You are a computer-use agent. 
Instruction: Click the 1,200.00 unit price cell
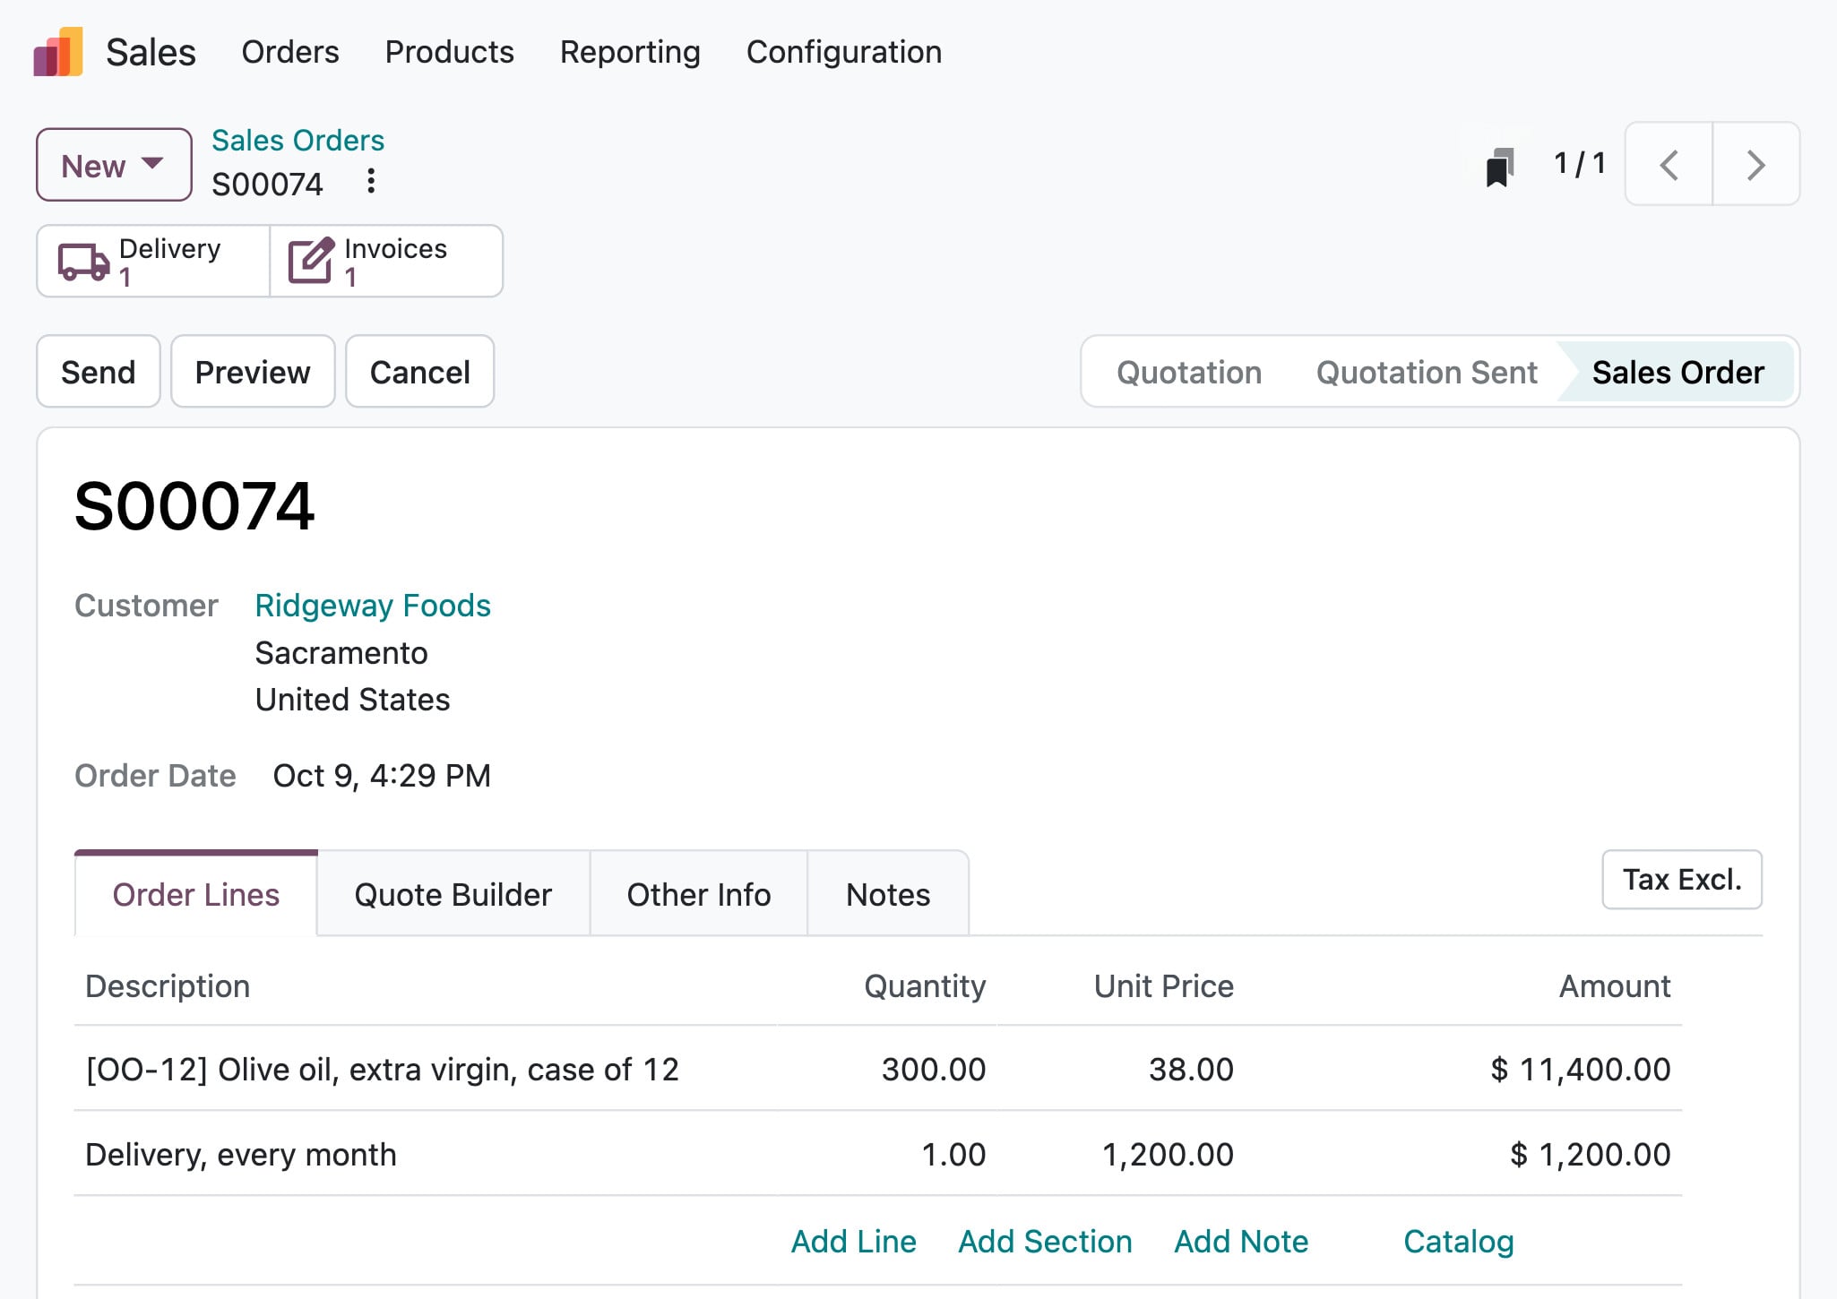tap(1168, 1155)
